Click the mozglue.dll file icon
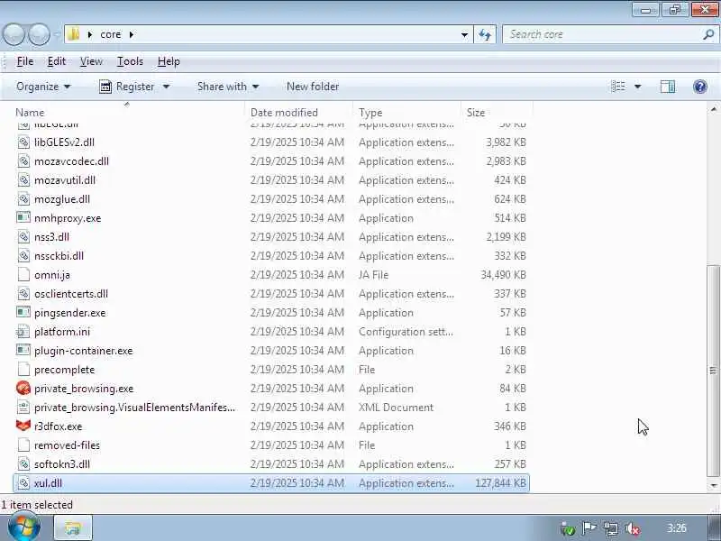Viewport: 721px width, 541px height. click(23, 198)
